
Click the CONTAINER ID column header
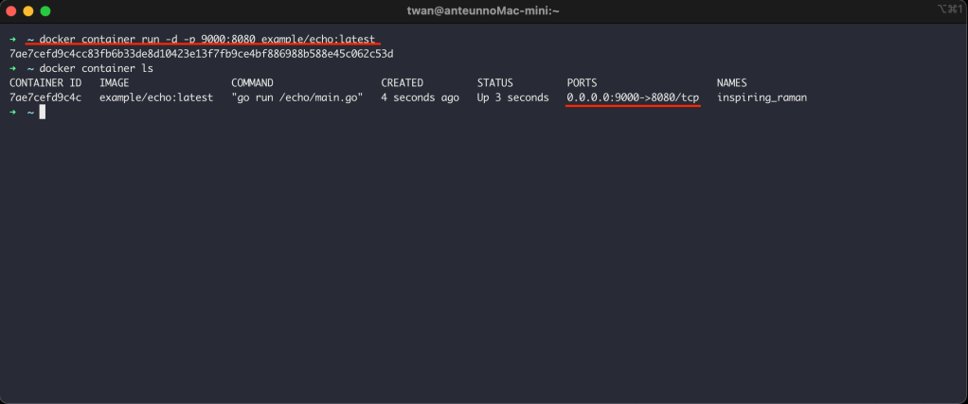click(45, 83)
